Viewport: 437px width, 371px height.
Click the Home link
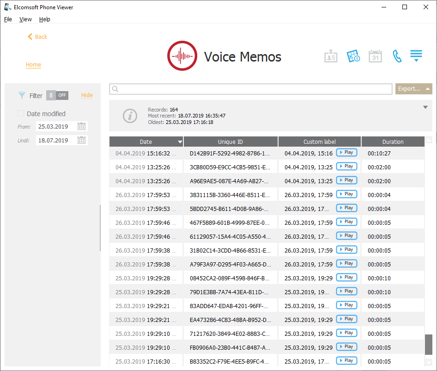[x=33, y=65]
